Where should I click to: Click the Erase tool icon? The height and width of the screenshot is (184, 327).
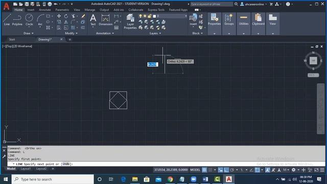pyautogui.click(x=83, y=16)
